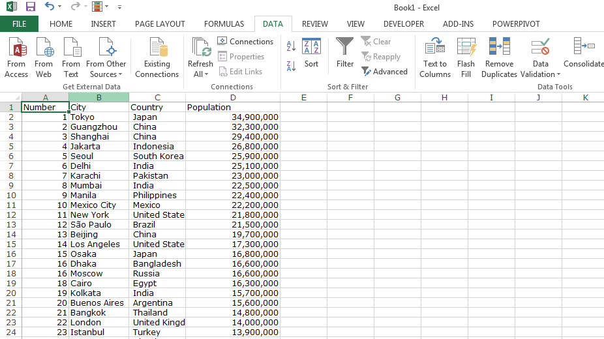Open Existing Connections
The width and height of the screenshot is (604, 339).
[157, 58]
